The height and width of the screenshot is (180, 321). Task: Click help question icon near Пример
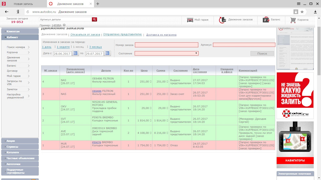(64, 25)
